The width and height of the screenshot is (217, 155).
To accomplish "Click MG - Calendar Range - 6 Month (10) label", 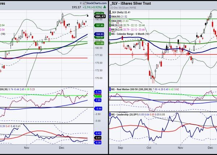I will click(130, 34).
